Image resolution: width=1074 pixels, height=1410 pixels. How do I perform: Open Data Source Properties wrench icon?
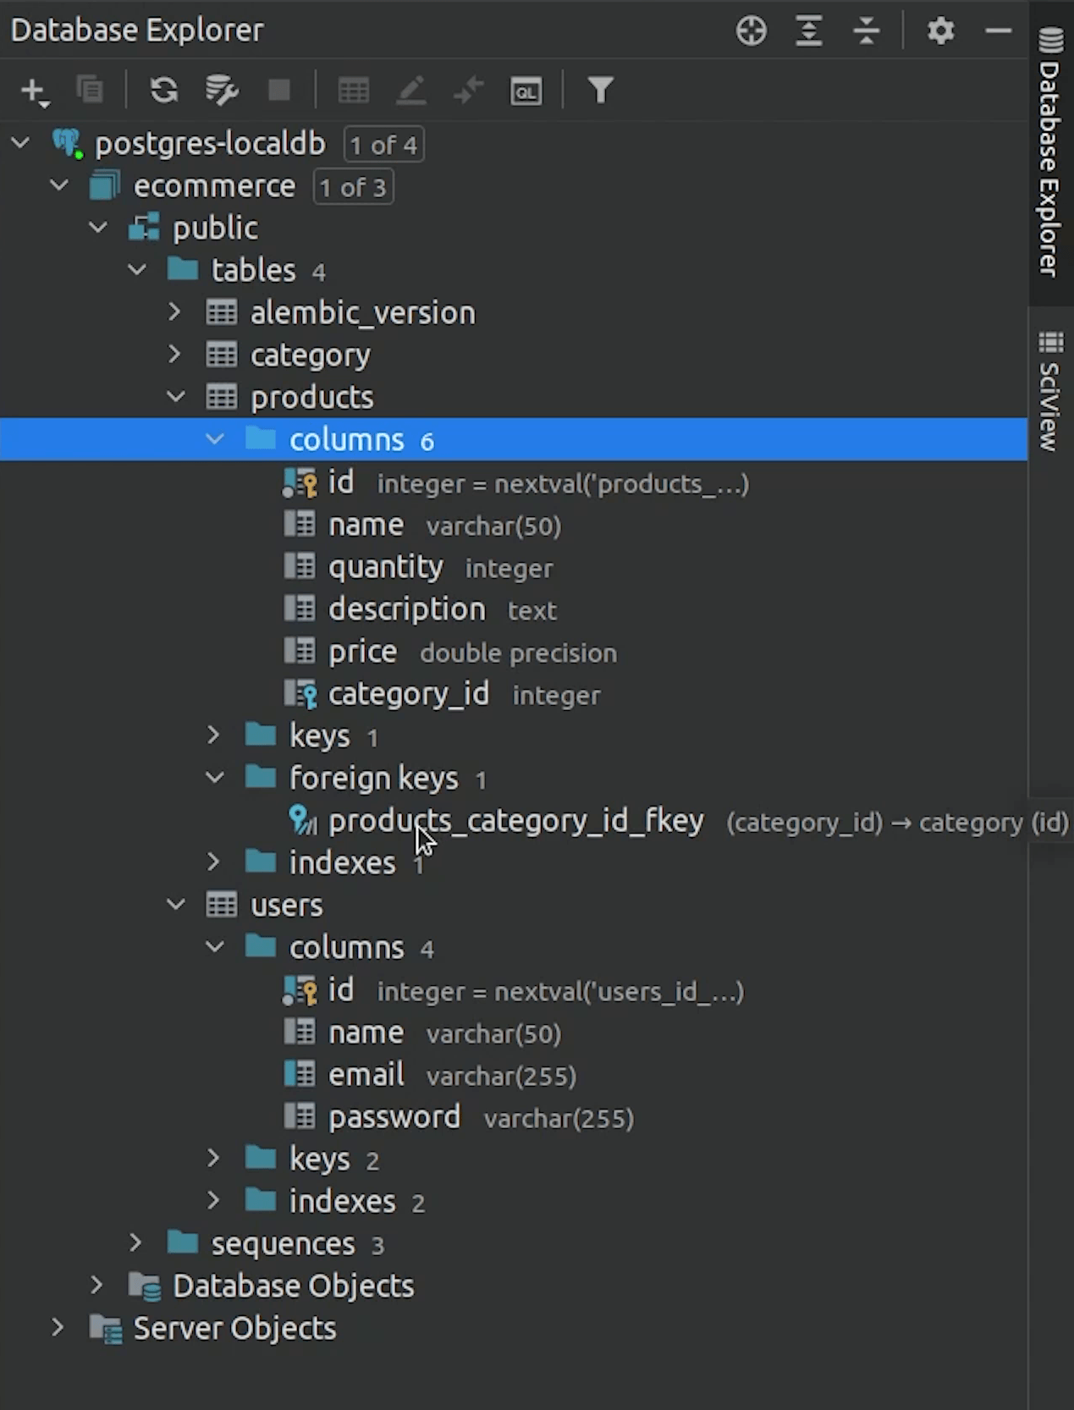[222, 91]
